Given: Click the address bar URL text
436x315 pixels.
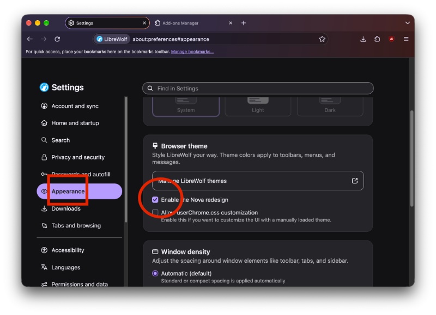Looking at the screenshot, I should coord(171,39).
